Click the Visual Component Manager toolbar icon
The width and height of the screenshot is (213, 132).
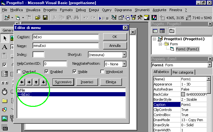point(154,18)
